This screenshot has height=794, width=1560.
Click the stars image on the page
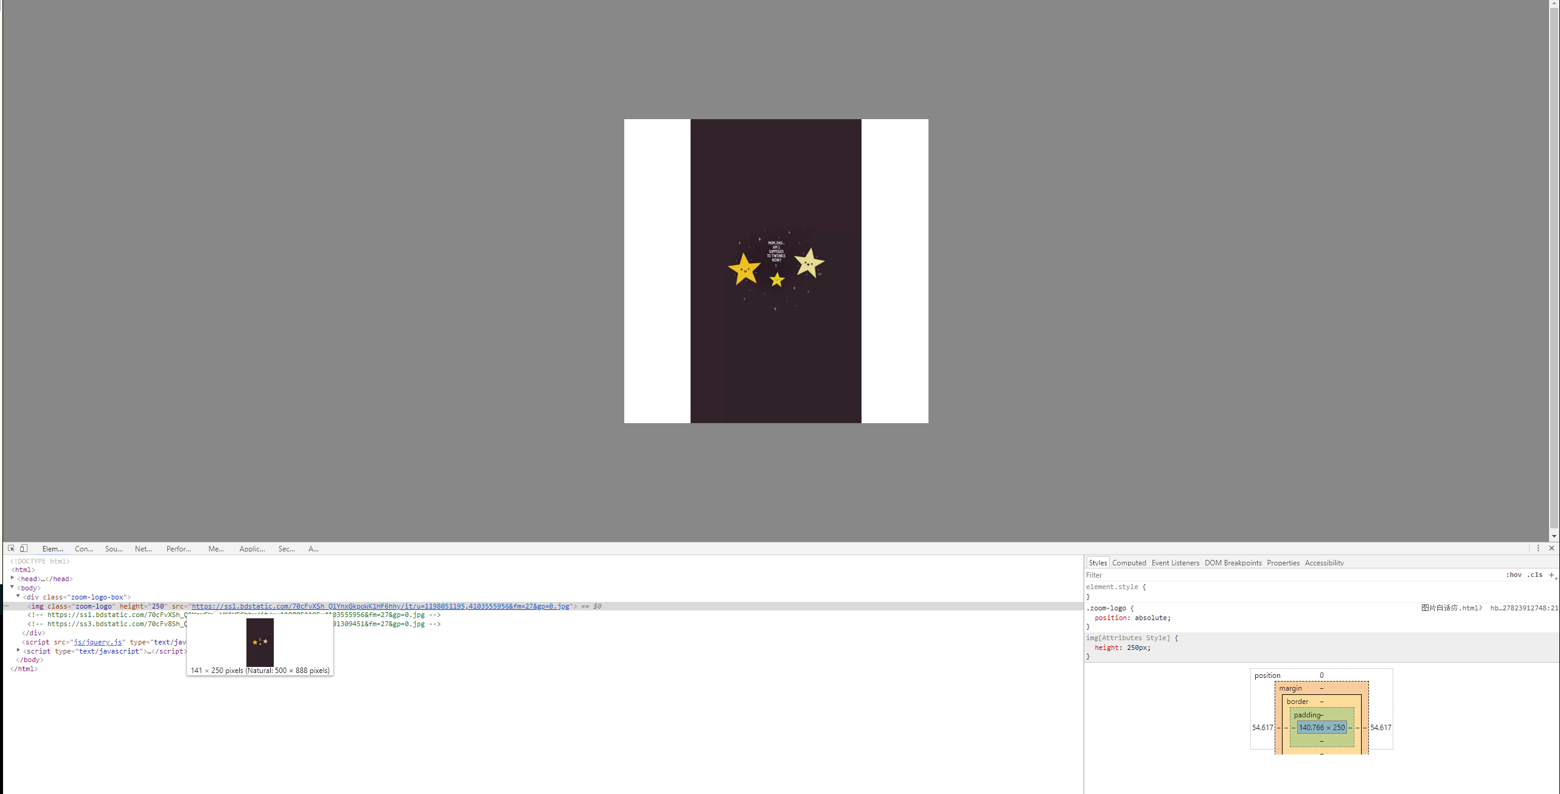tap(776, 271)
